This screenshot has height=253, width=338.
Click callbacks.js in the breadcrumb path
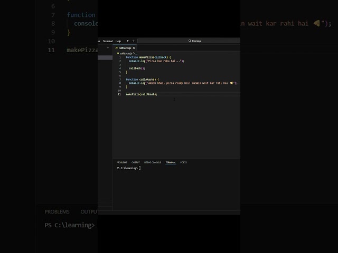(x=126, y=53)
